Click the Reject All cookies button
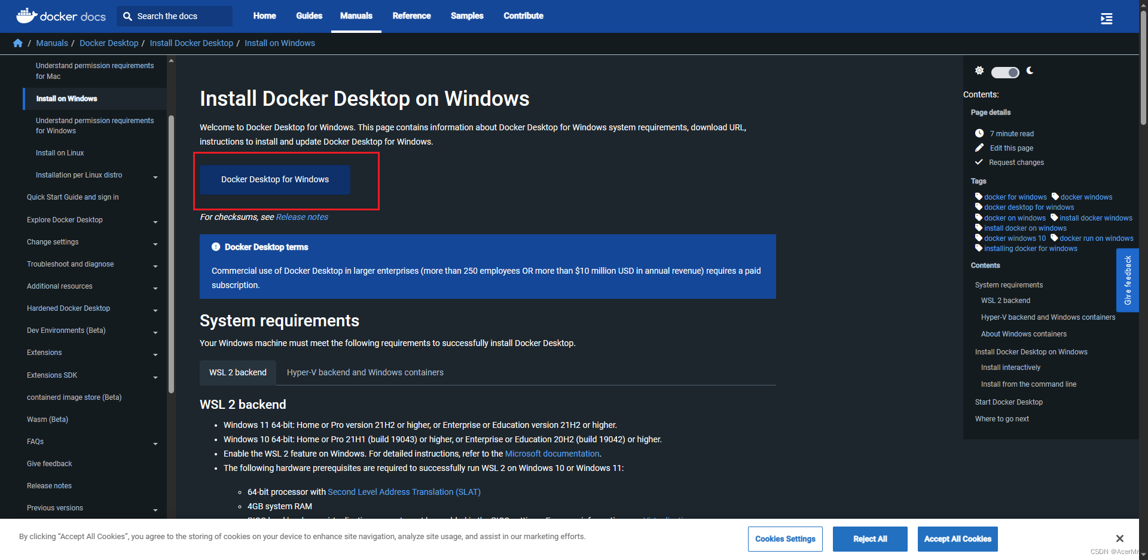Image resolution: width=1148 pixels, height=560 pixels. 870,539
